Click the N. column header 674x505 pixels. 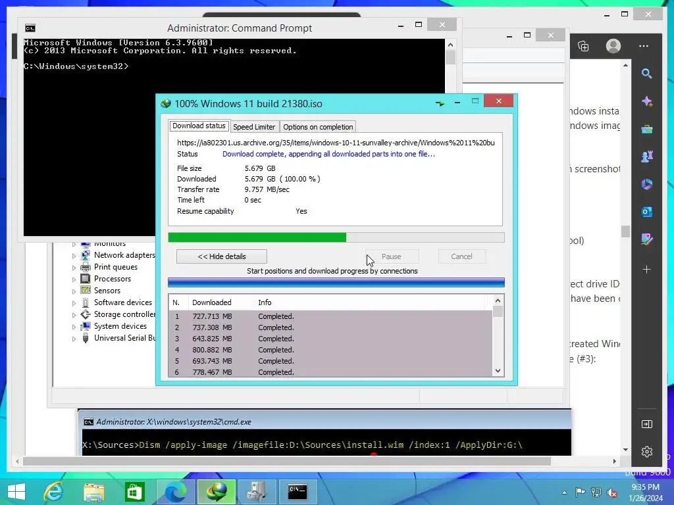[x=179, y=302]
